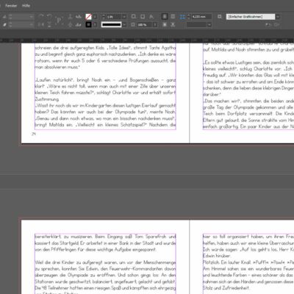Toggle wrap around bounding box button
This screenshot has height=294, width=294.
(x=173, y=16)
